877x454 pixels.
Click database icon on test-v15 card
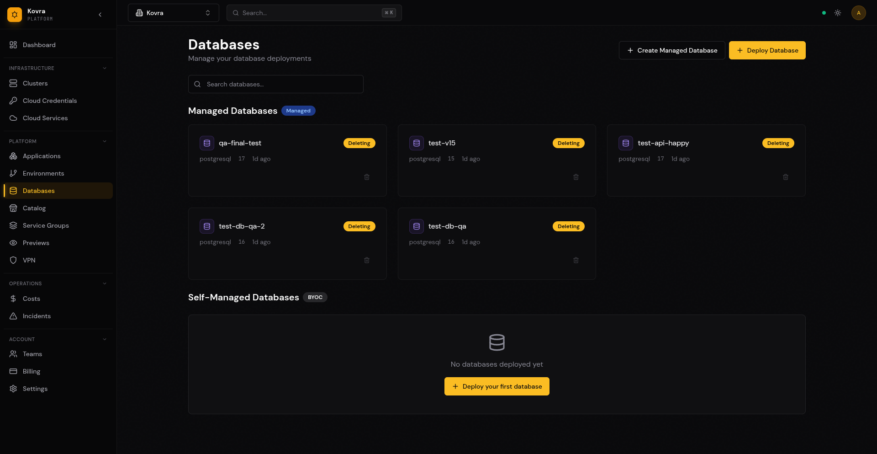pos(417,143)
